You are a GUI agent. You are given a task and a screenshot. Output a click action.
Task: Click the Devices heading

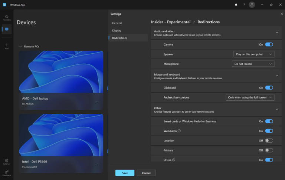point(26,22)
